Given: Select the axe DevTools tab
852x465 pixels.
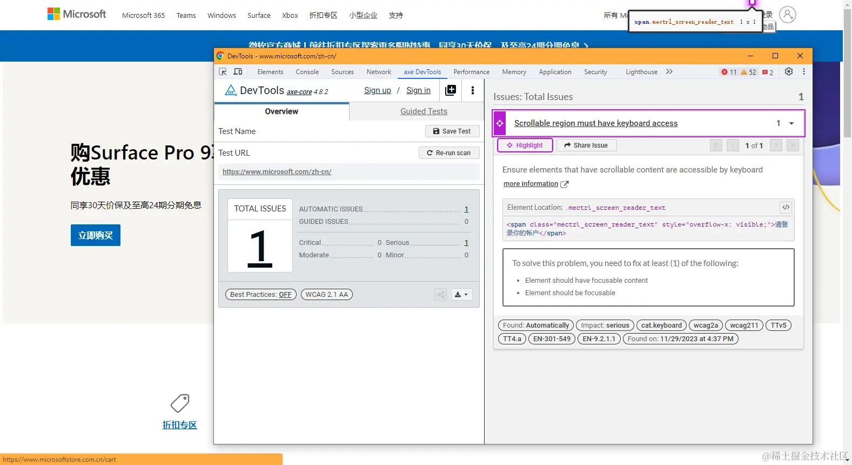Looking at the screenshot, I should pyautogui.click(x=422, y=72).
